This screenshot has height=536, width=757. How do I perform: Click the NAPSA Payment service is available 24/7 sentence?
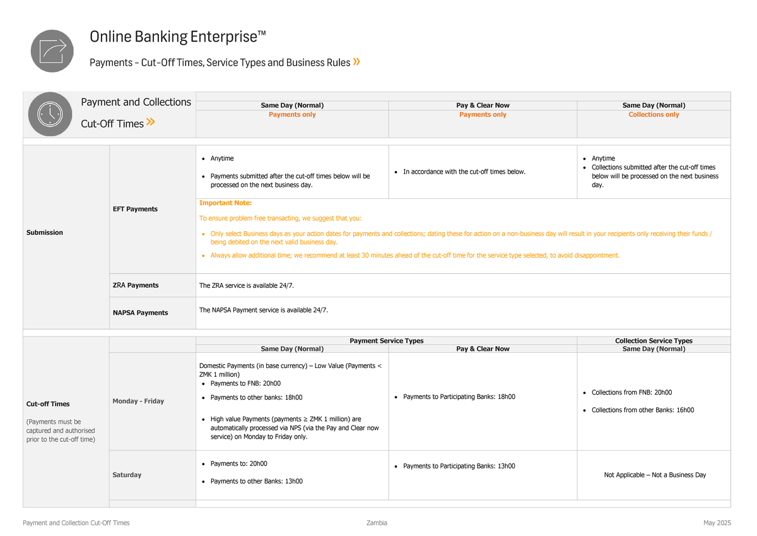264,310
